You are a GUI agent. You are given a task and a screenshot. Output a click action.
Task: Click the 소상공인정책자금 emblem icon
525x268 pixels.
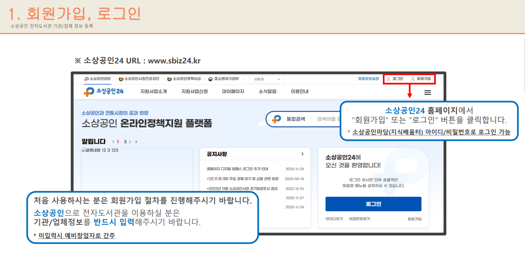(x=170, y=79)
